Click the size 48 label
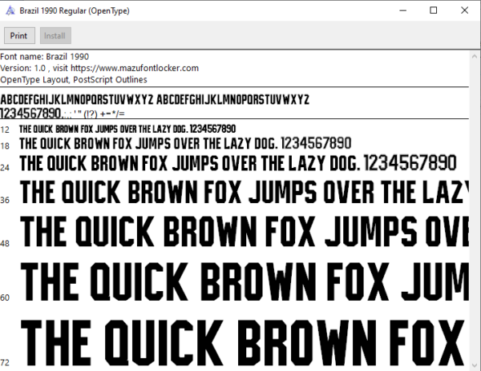The height and width of the screenshot is (371, 481). tap(5, 243)
